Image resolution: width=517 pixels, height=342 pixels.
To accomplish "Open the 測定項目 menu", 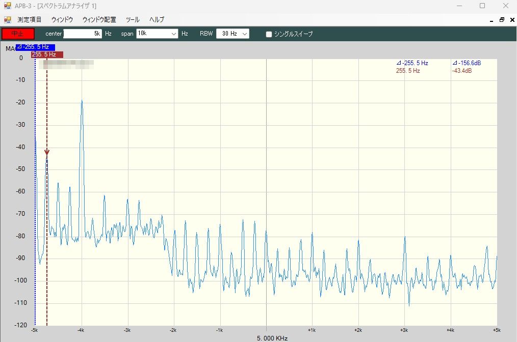I will [30, 20].
